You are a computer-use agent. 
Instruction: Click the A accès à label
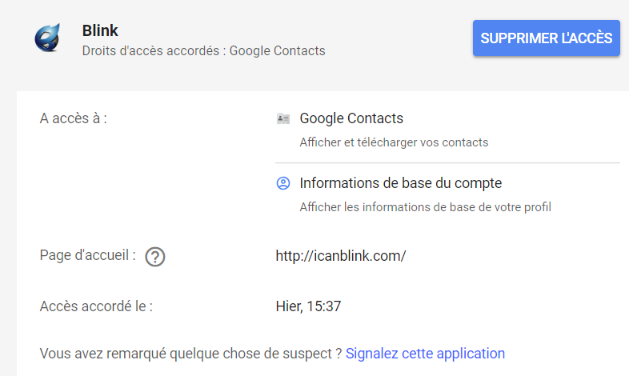pyautogui.click(x=74, y=118)
